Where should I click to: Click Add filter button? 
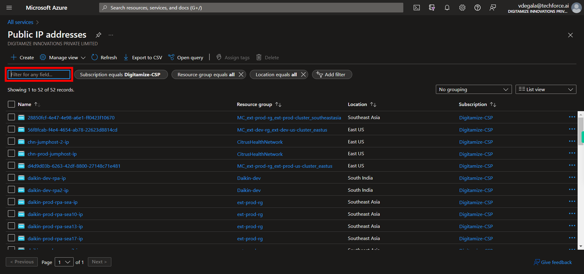click(332, 74)
